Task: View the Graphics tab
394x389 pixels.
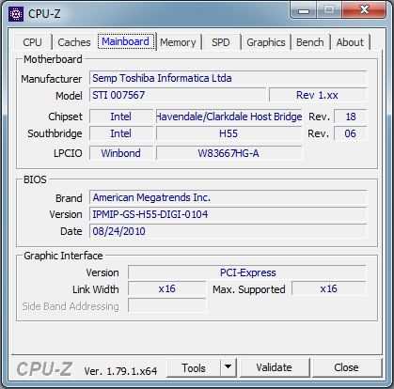Action: coord(266,42)
